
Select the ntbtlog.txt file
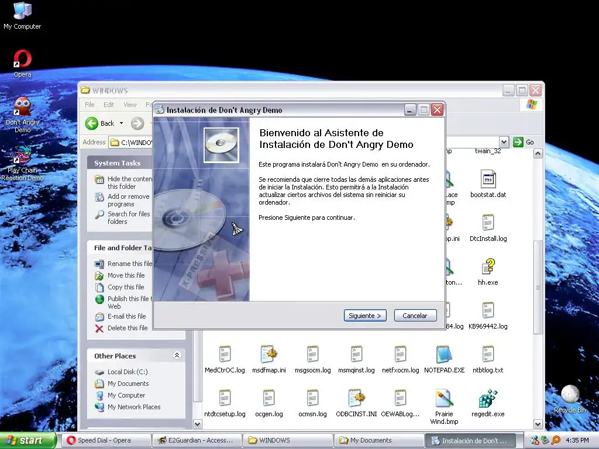(x=488, y=360)
